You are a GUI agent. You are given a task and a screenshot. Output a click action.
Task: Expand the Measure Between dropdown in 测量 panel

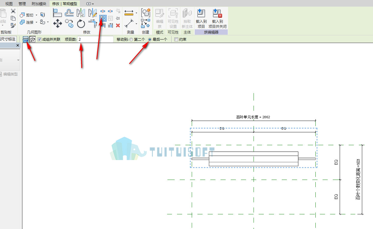point(136,23)
